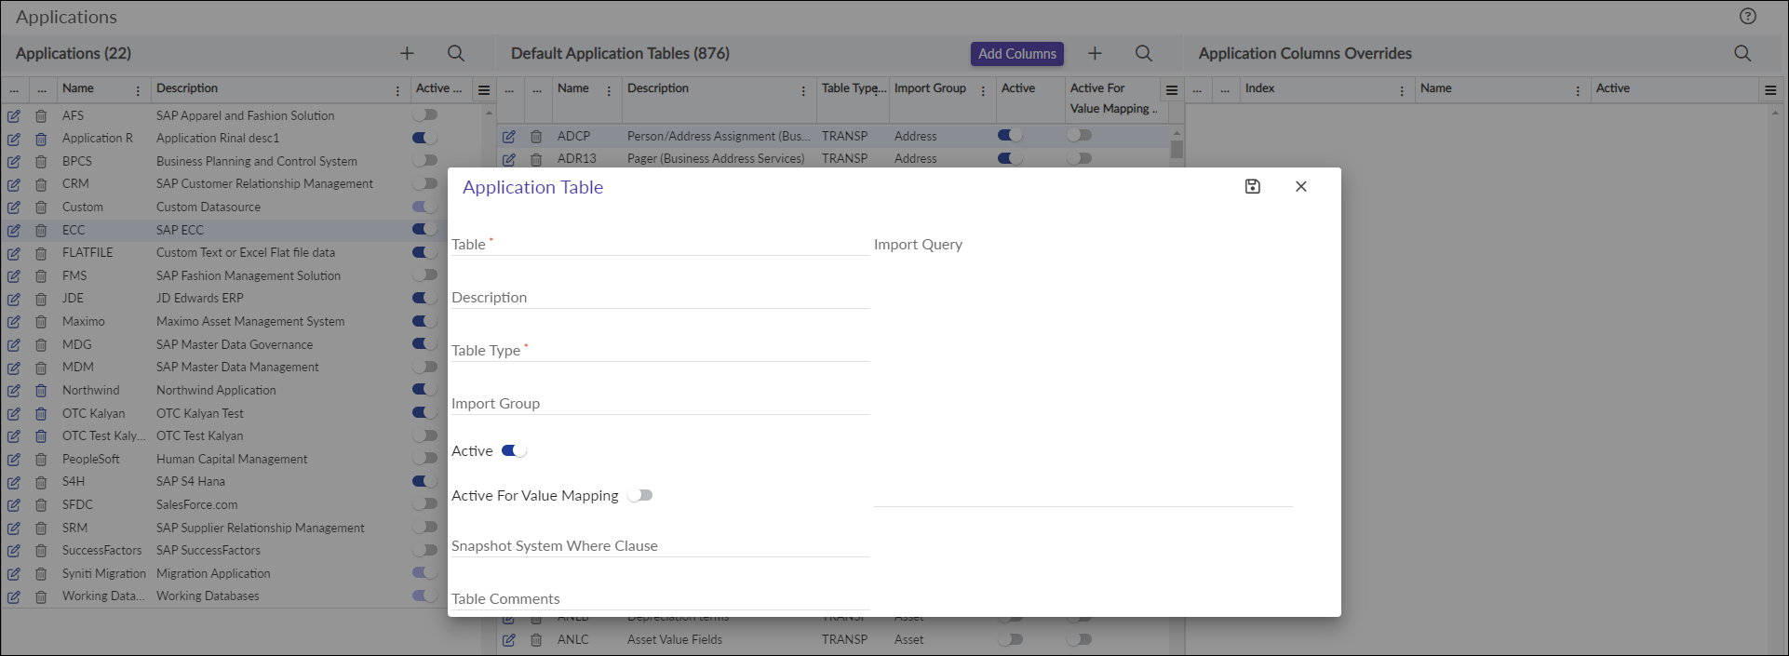1789x656 pixels.
Task: Close the Application Table dialog
Action: point(1300,186)
